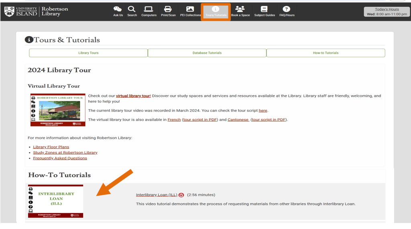This screenshot has width=411, height=229.
Task: Click the (2:56 minutes) duration text
Action: 201,194
